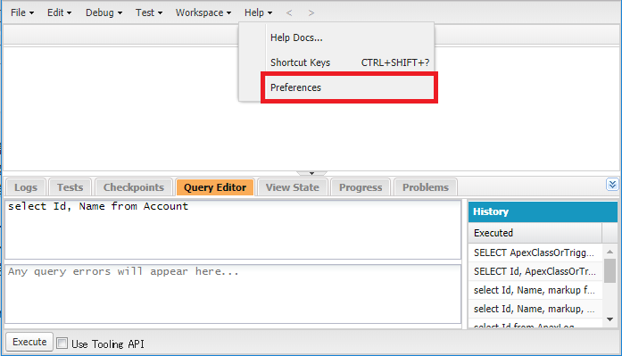Click the back navigation arrow
The image size is (622, 356).
(289, 13)
